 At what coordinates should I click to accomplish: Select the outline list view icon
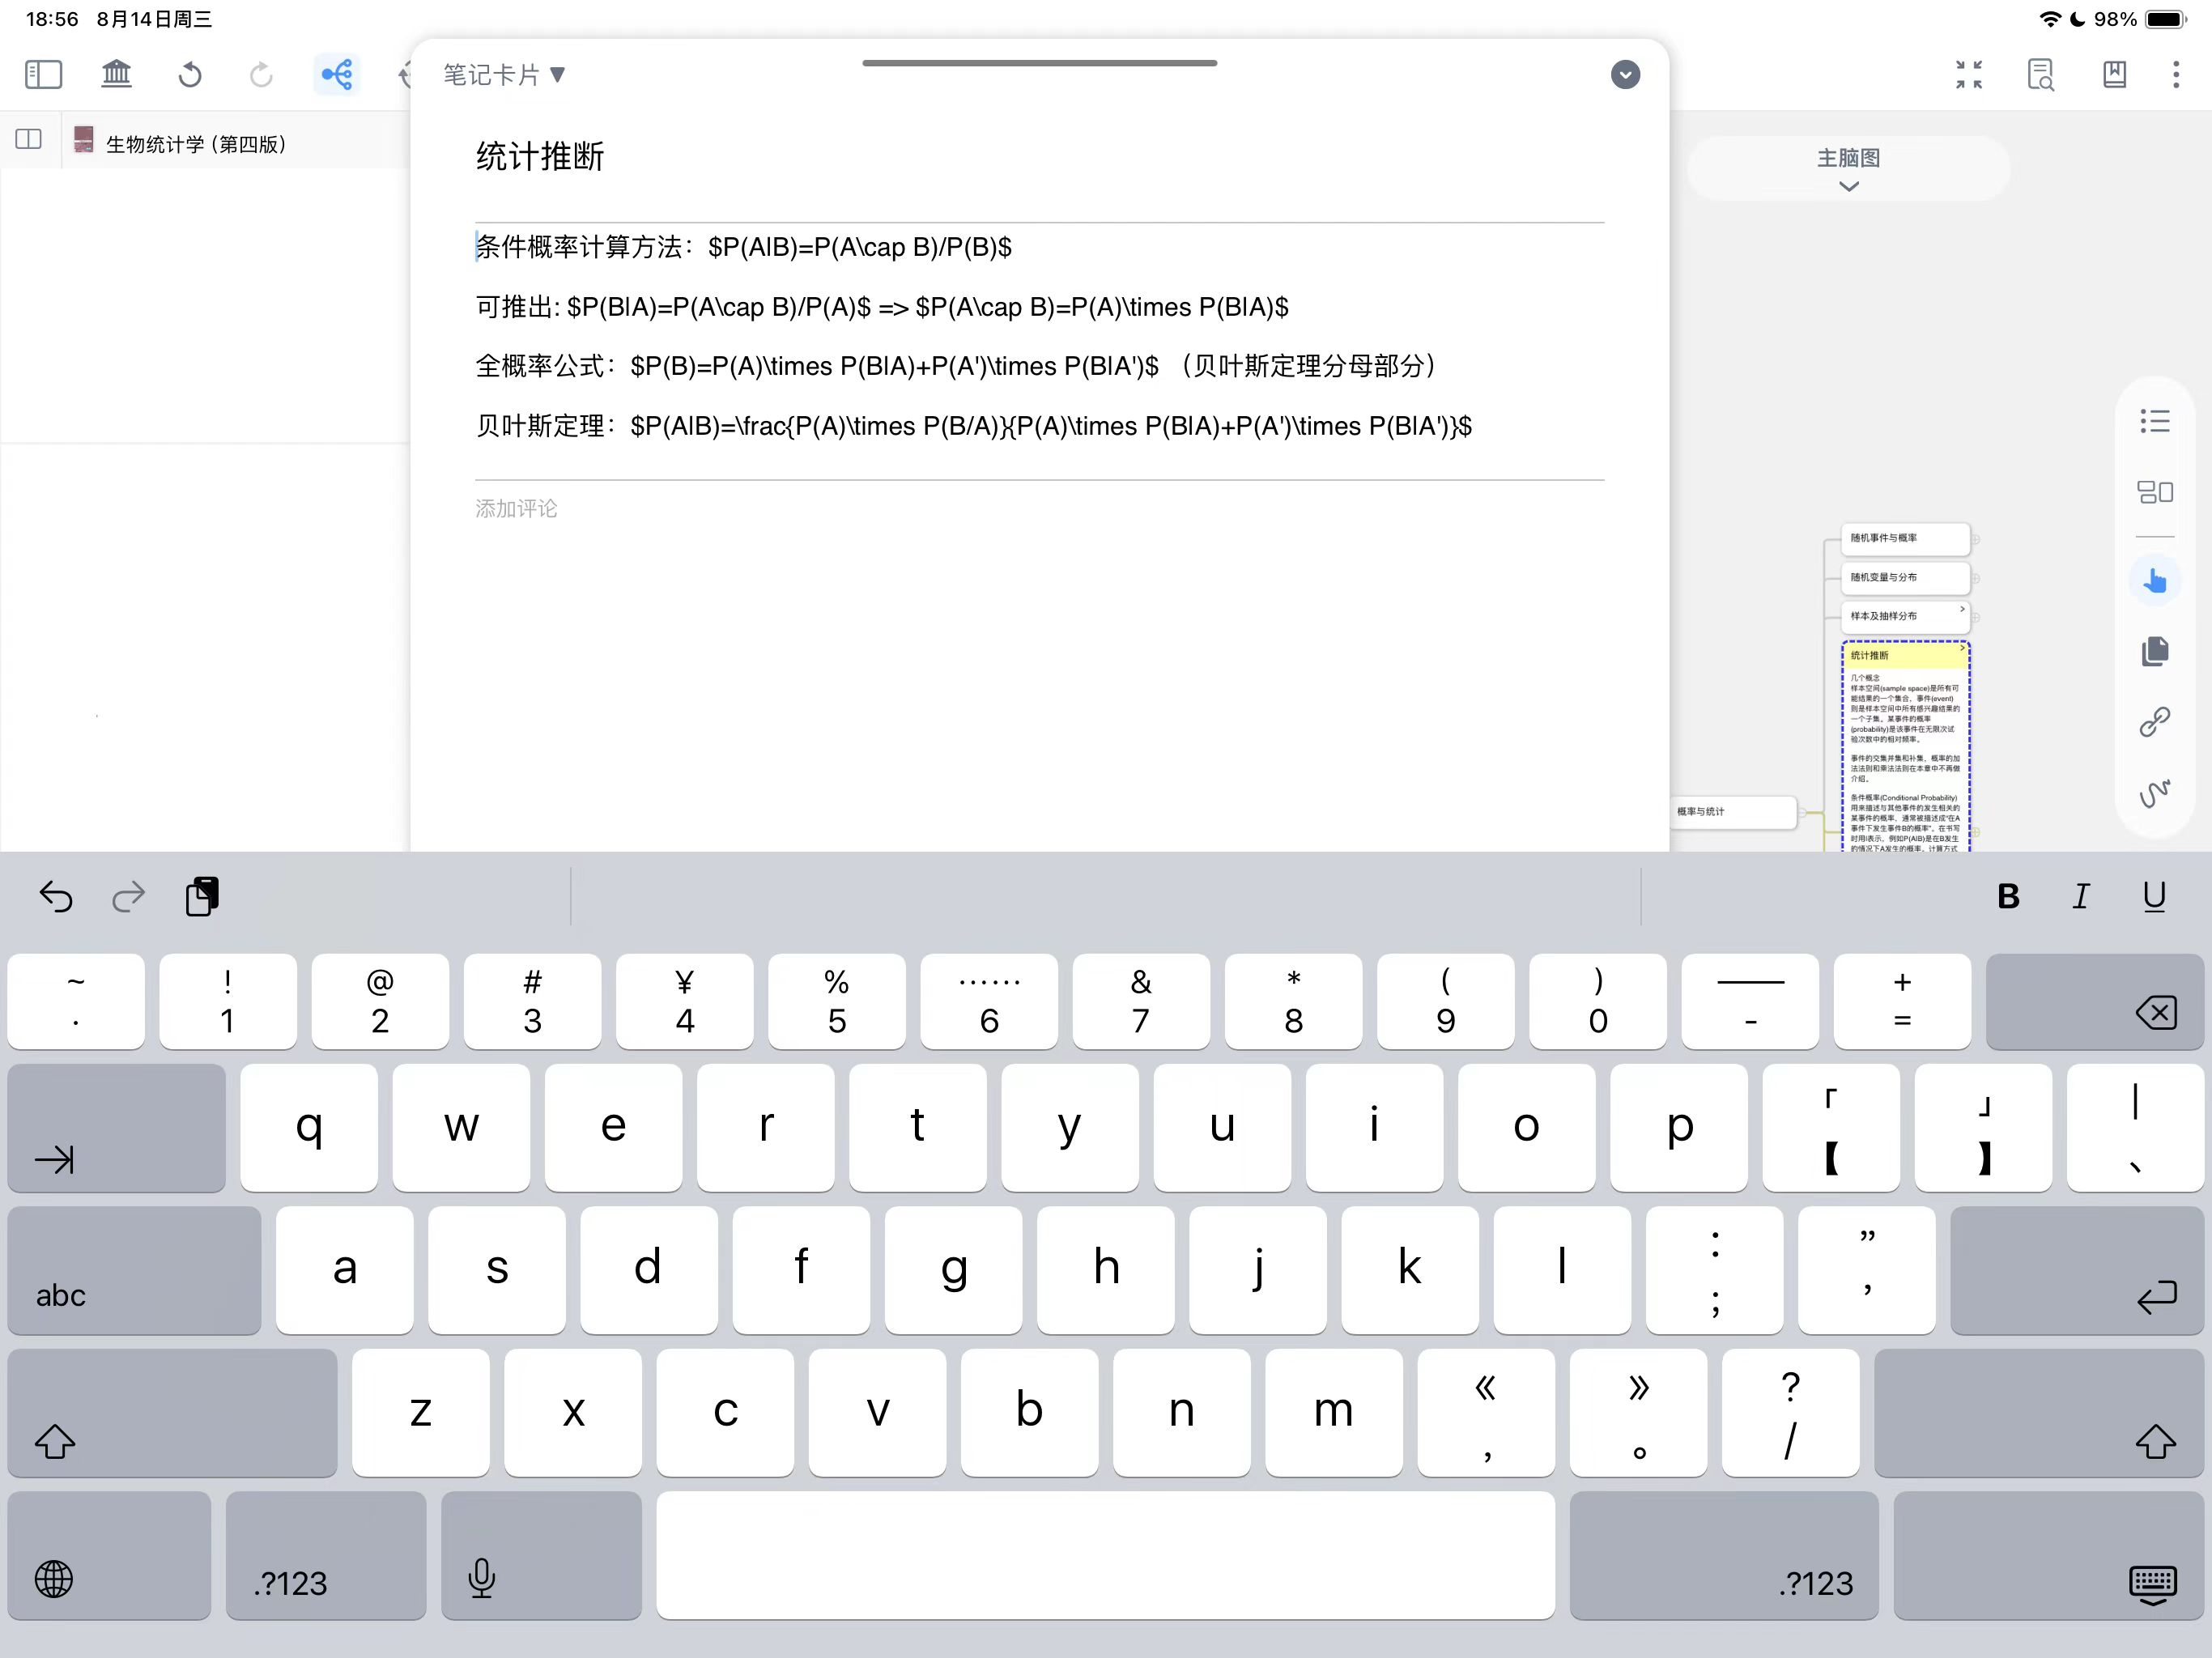click(2154, 421)
